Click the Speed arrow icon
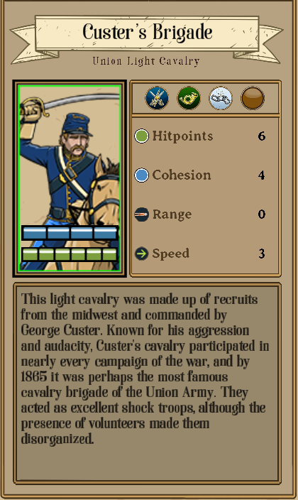Image resolution: width=298 pixels, height=500 pixels. [x=141, y=254]
